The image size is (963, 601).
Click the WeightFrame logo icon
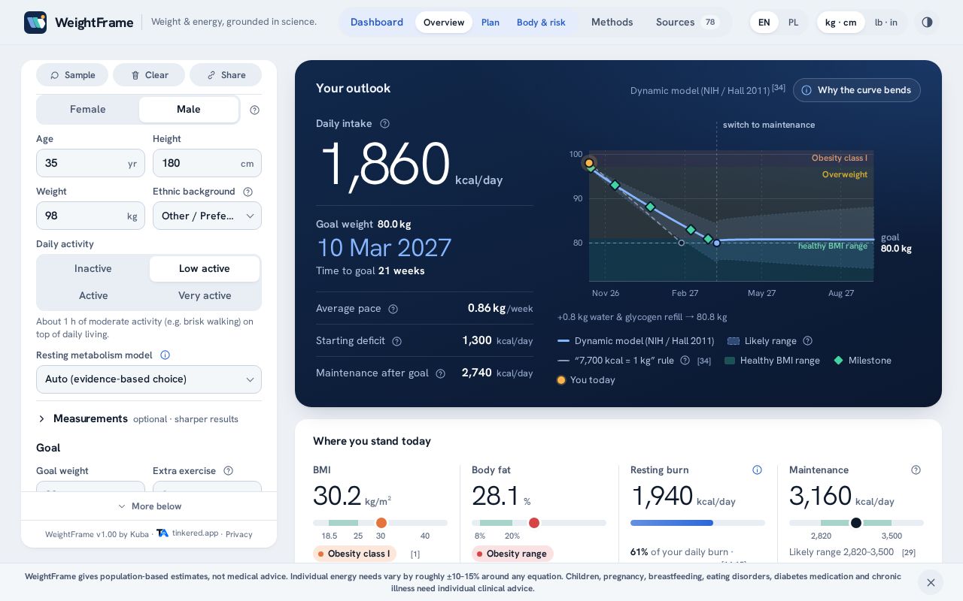[x=35, y=23]
